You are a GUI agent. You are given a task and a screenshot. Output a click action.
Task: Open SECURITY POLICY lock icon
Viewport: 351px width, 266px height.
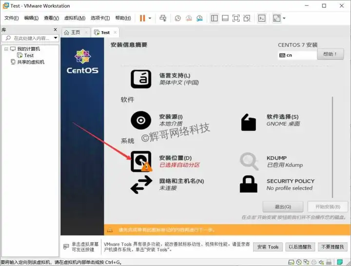[249, 184]
